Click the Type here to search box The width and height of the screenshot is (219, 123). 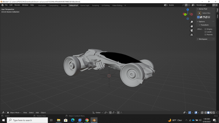(x=27, y=120)
